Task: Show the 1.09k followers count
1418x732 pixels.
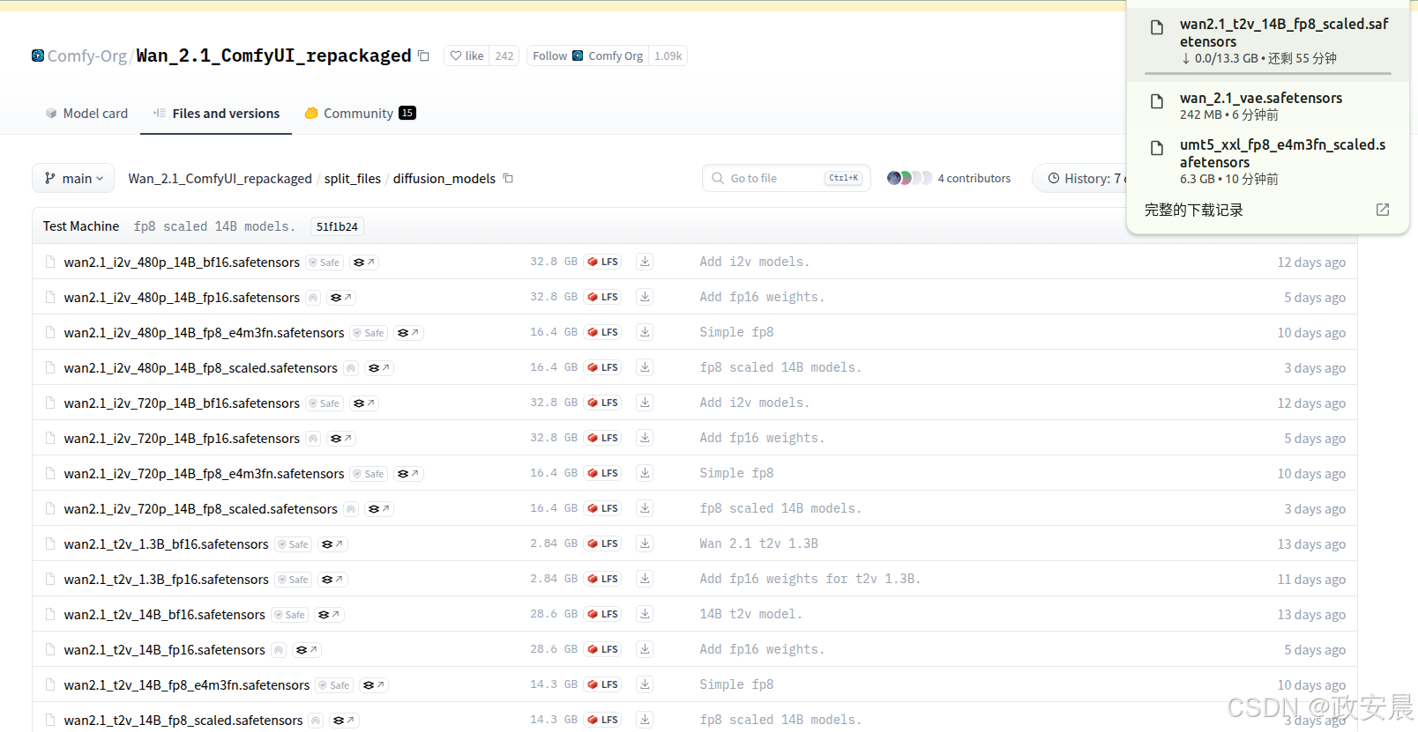Action: (x=668, y=55)
